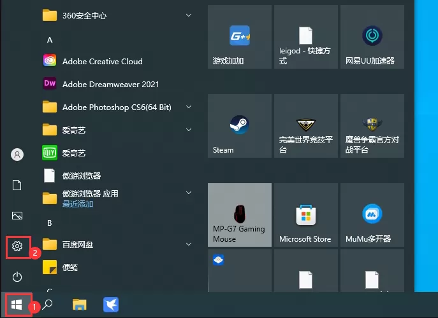The width and height of the screenshot is (438, 318).
Task: Open the Adobe Photoshop CS6(64 Bit) folder
Action: point(117,107)
